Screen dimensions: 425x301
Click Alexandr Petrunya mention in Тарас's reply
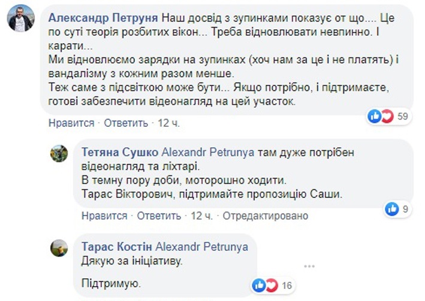coord(201,247)
